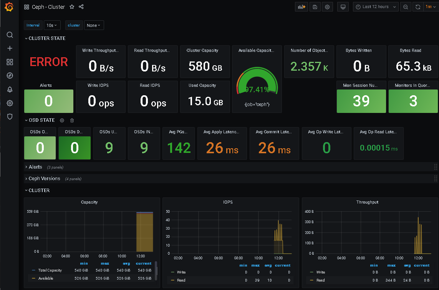Image resolution: width=439 pixels, height=290 pixels.
Task: Open the cluster None dropdown
Action: pyautogui.click(x=94, y=25)
